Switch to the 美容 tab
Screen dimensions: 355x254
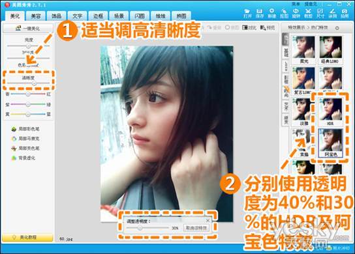(36, 16)
